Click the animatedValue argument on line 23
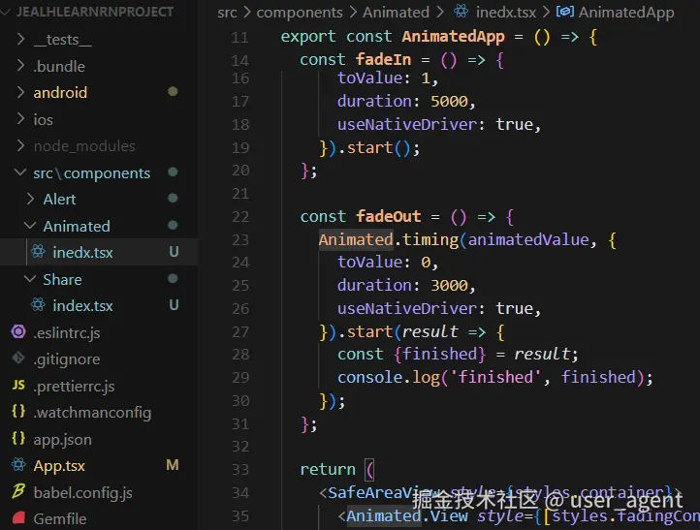This screenshot has width=700, height=530. pyautogui.click(x=528, y=240)
